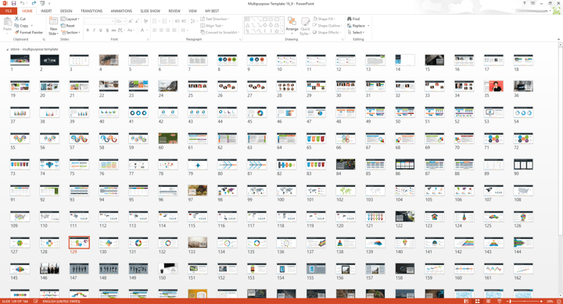
Task: Switch to Slide Sorter view in status bar
Action: coord(477,301)
